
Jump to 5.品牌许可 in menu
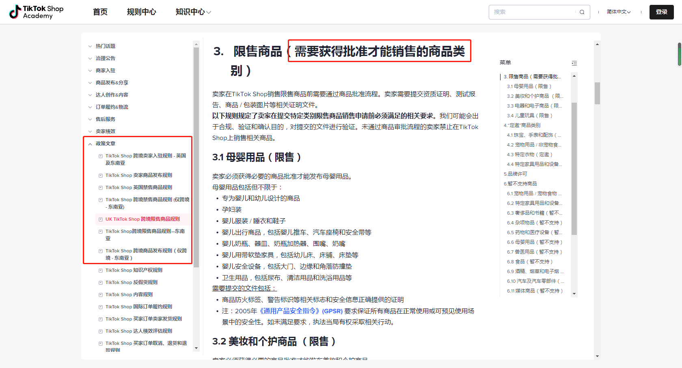coord(516,174)
